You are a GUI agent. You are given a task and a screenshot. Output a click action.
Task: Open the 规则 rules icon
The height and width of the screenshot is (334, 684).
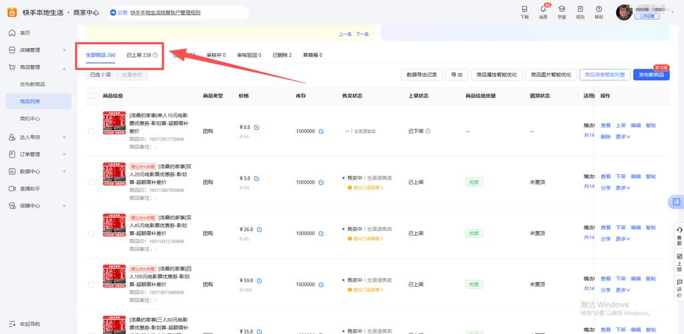click(580, 9)
